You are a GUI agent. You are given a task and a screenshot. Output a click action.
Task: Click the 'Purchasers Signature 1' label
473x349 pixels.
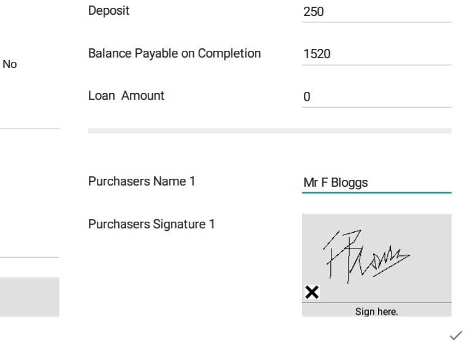pos(151,224)
